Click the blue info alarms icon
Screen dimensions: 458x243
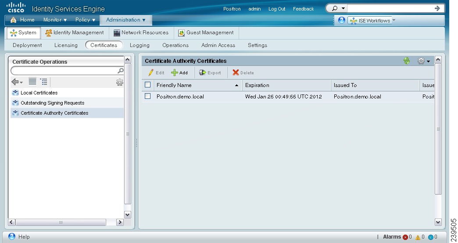coord(430,237)
